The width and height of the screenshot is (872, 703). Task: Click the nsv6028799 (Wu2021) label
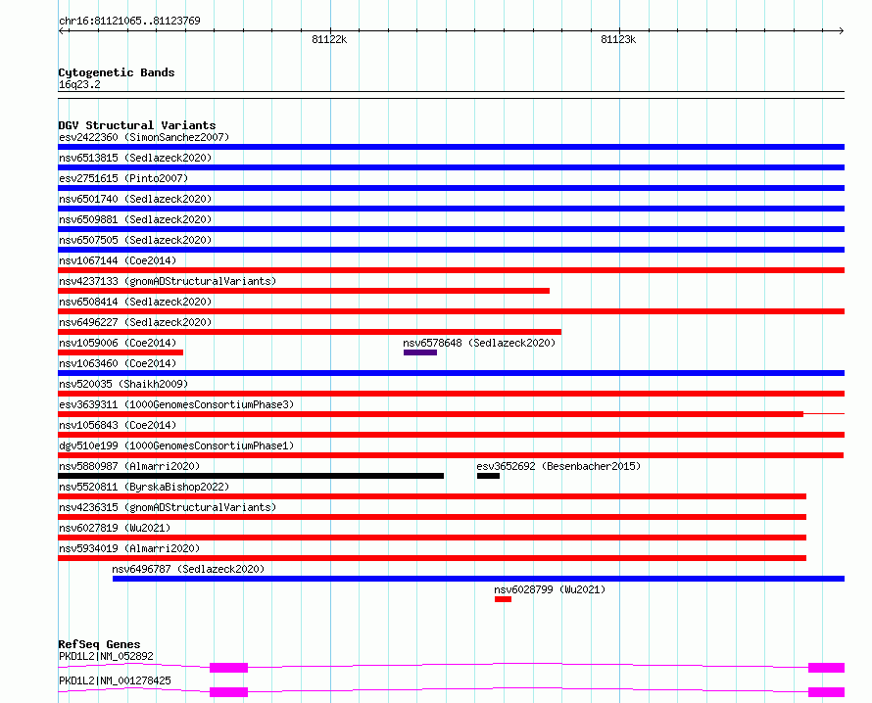tap(550, 589)
